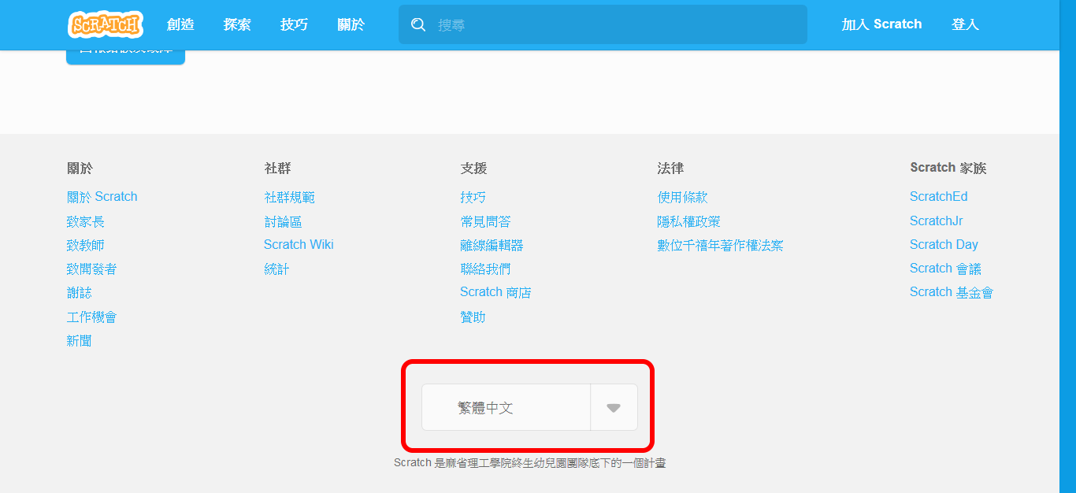Click the vertical scrollbar on the right
The image size is (1076, 493).
tap(1067, 246)
